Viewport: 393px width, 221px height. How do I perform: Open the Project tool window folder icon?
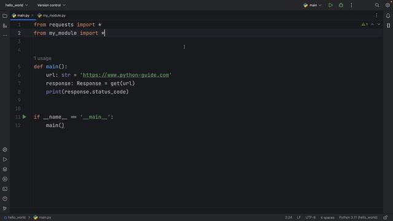click(5, 16)
